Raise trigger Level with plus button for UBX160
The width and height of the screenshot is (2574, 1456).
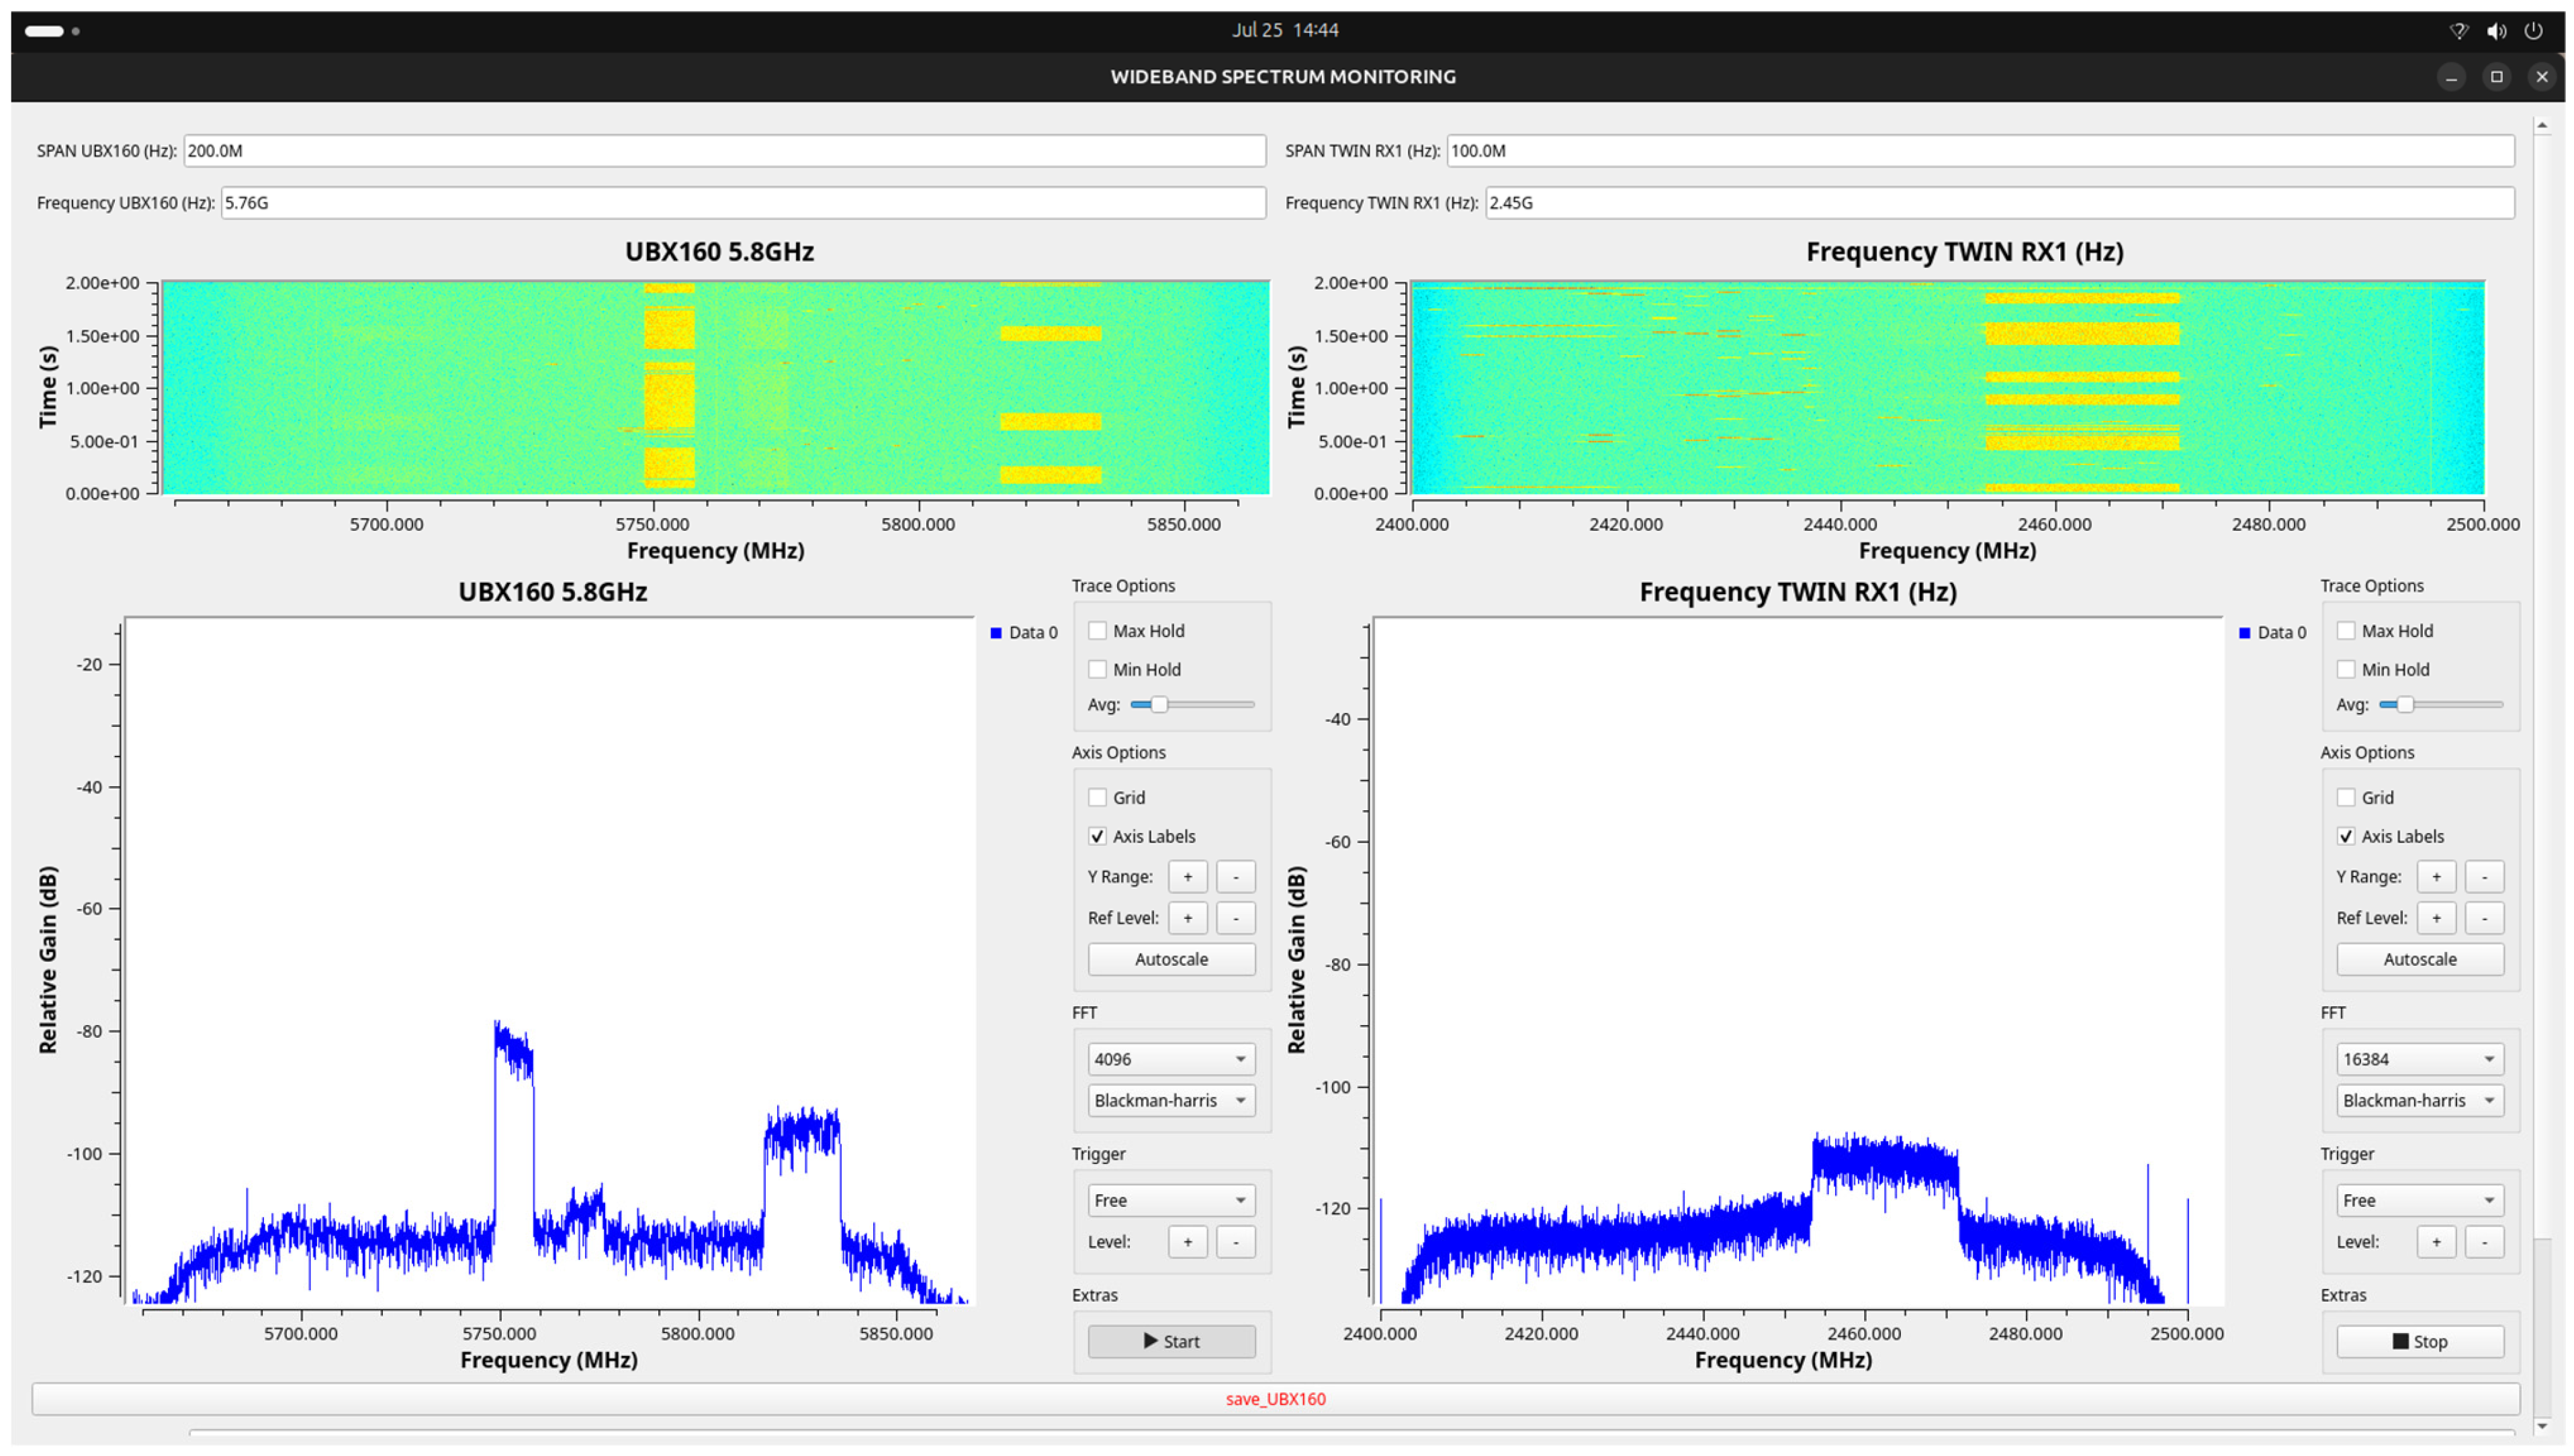(x=1186, y=1241)
